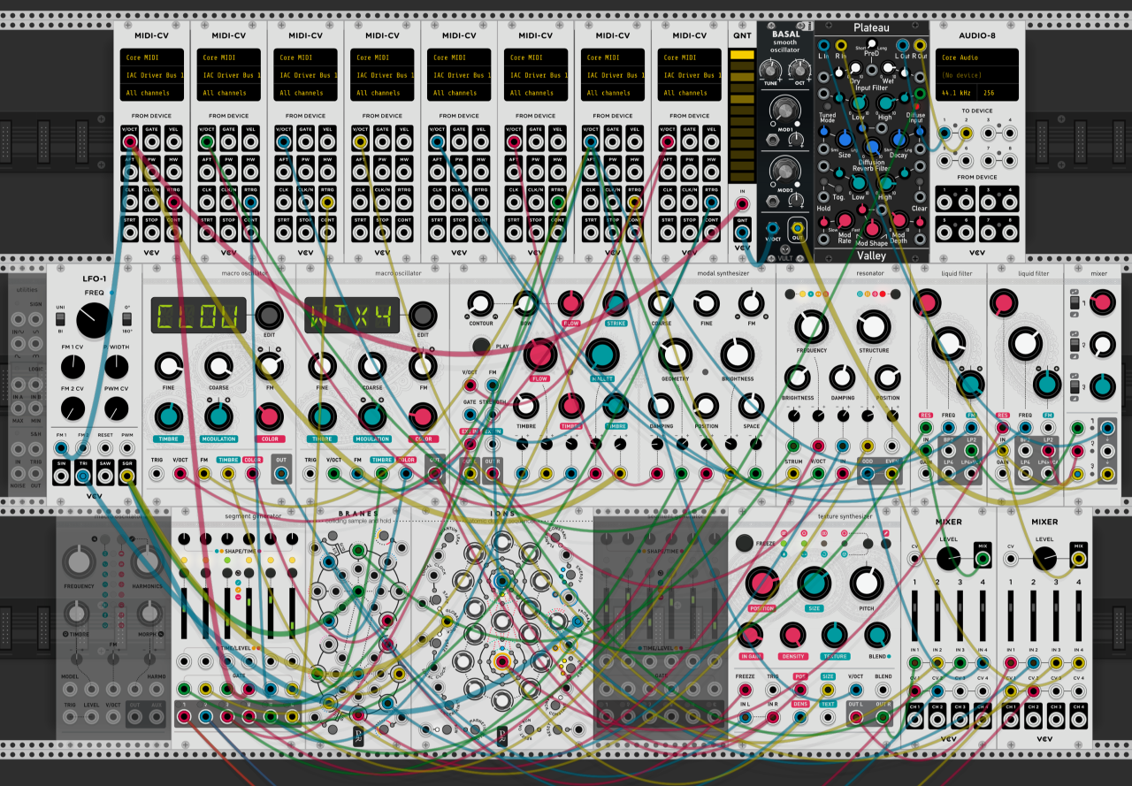1132x786 pixels.
Task: Click the QNT module IN jack
Action: coord(742,205)
